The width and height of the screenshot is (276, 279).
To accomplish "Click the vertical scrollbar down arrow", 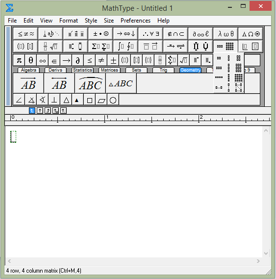I will (x=266, y=254).
